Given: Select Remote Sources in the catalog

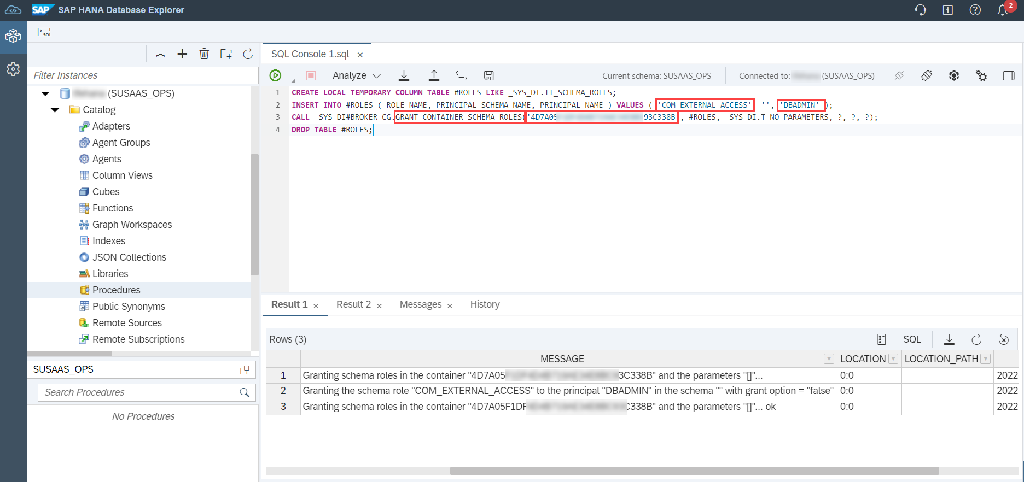Looking at the screenshot, I should (127, 323).
